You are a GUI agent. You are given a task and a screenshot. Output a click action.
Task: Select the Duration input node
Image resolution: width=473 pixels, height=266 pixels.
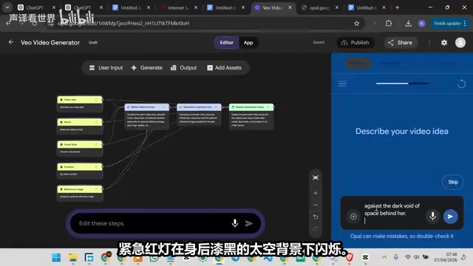[80, 171]
